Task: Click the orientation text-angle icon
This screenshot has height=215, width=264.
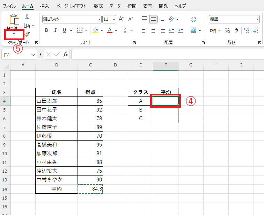Action: (171, 19)
